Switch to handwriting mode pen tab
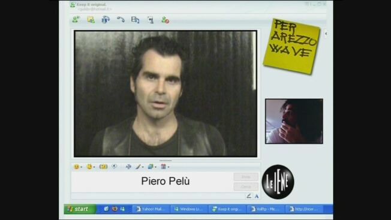 tap(249, 196)
